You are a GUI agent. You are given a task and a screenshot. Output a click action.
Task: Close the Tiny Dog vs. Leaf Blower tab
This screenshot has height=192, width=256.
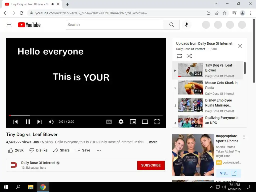58,4
